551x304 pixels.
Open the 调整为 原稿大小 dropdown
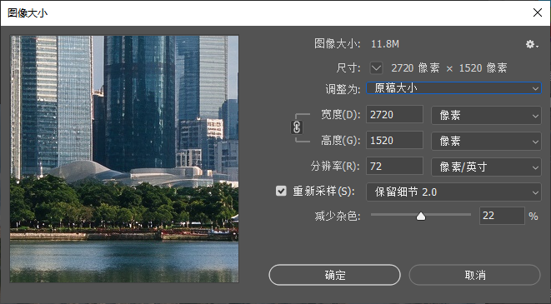point(453,88)
